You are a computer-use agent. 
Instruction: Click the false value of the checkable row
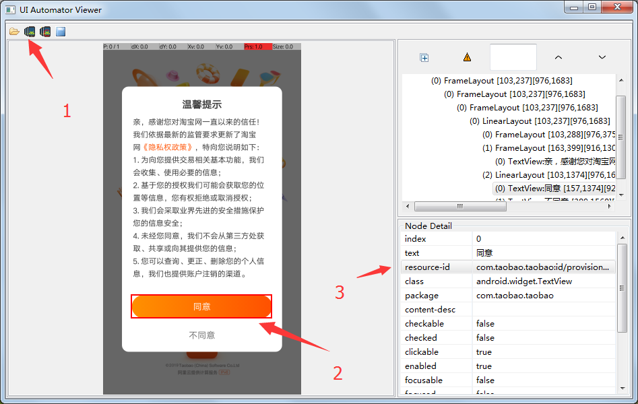(x=485, y=323)
